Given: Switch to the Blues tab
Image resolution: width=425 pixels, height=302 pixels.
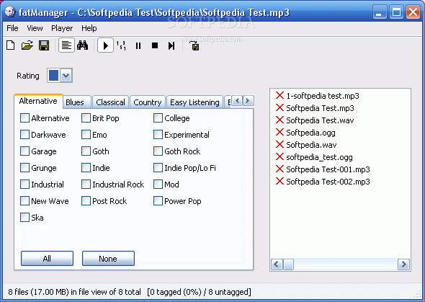Looking at the screenshot, I should point(77,102).
